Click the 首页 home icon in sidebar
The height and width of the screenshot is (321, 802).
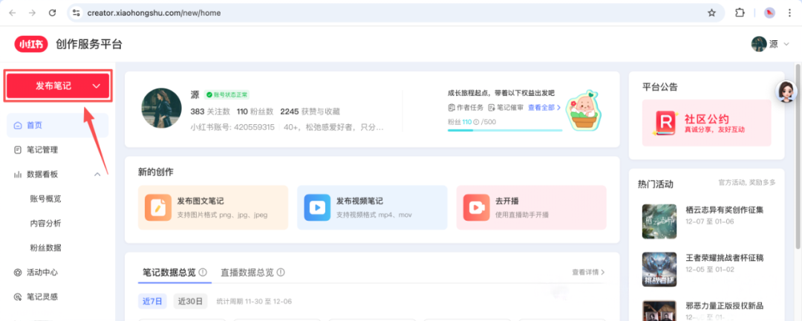pos(18,126)
